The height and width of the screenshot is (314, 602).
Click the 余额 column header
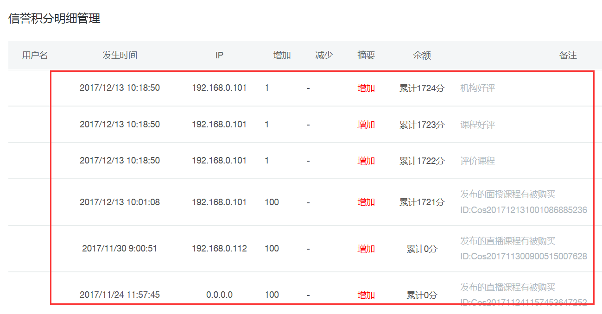422,56
